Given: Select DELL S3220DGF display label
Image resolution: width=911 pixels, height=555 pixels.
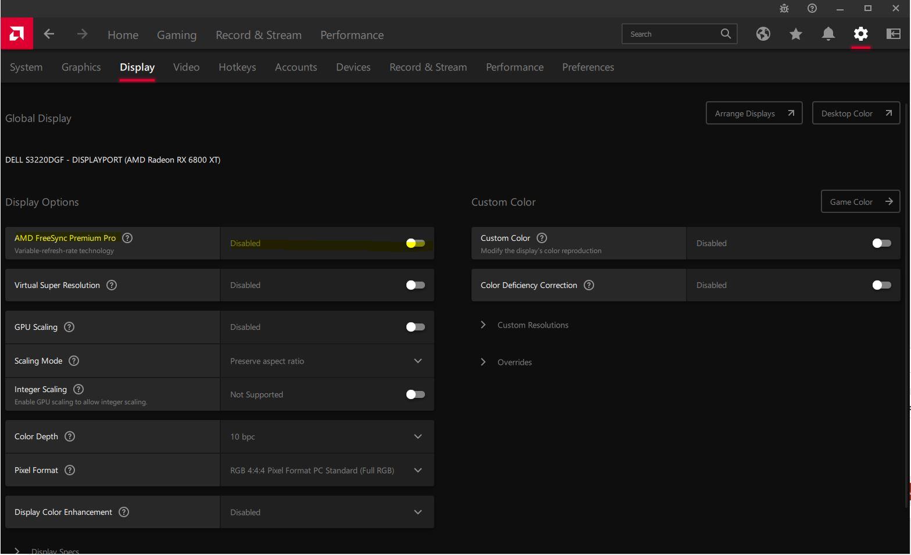Looking at the screenshot, I should tap(113, 160).
